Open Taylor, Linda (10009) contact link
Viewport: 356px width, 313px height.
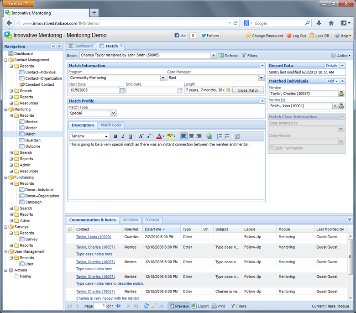pos(94,237)
